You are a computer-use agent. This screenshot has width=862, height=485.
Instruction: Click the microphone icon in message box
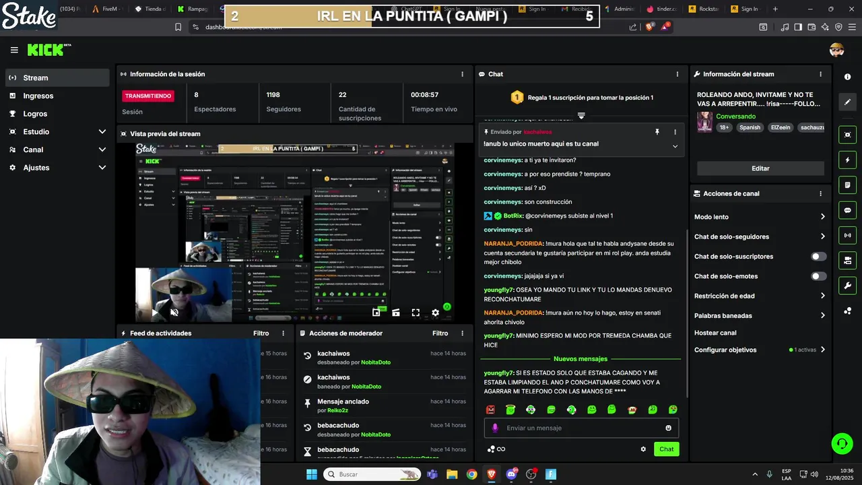(495, 428)
